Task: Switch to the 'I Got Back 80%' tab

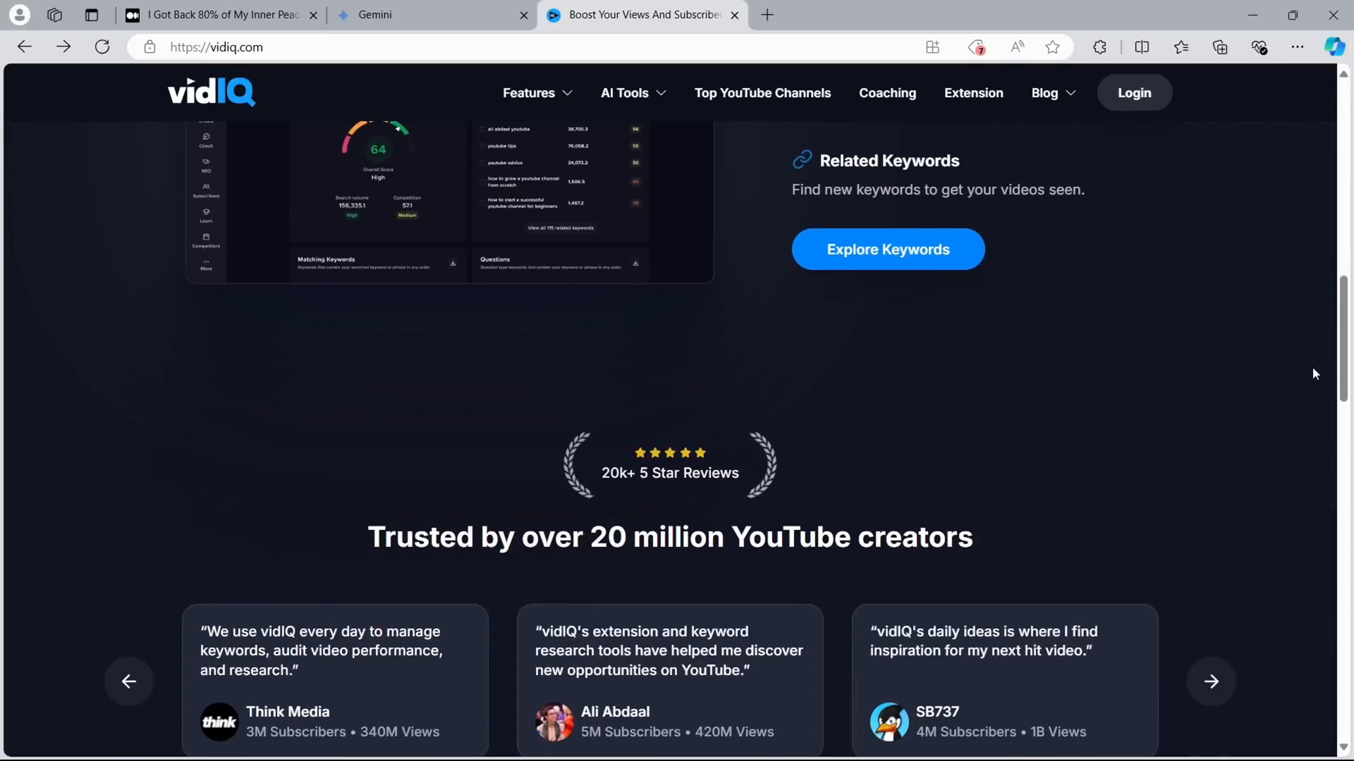Action: (x=221, y=15)
